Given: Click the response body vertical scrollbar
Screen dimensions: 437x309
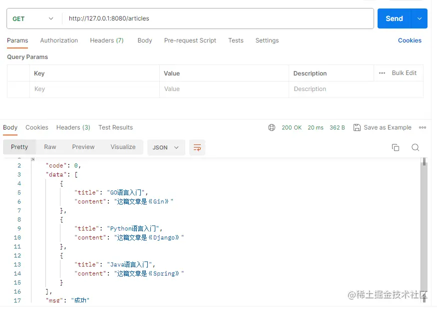Looking at the screenshot, I should tap(424, 225).
